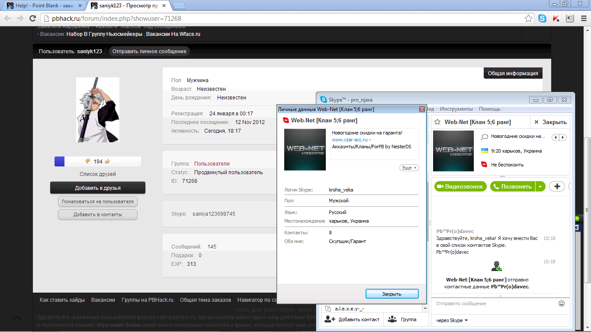Switch to Help! Point Blank tab
Image resolution: width=591 pixels, height=332 pixels.
coord(43,6)
